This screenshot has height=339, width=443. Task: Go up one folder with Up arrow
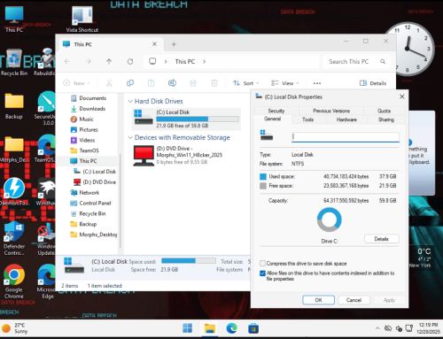[x=109, y=61]
